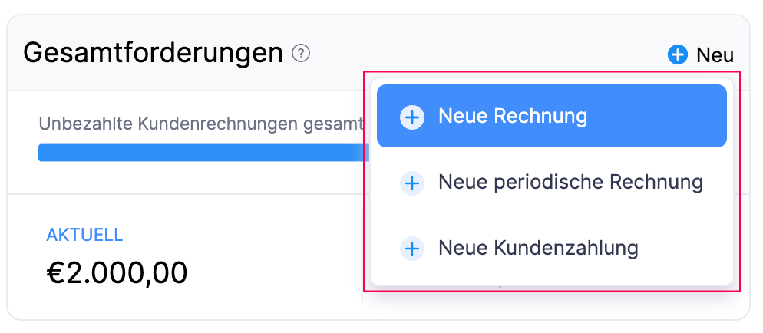Select the €2.000,00 current amount
763x333 pixels.
point(117,272)
